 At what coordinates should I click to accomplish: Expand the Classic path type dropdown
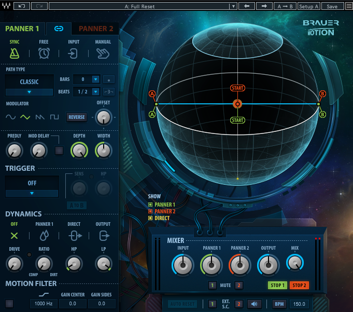[x=29, y=92]
